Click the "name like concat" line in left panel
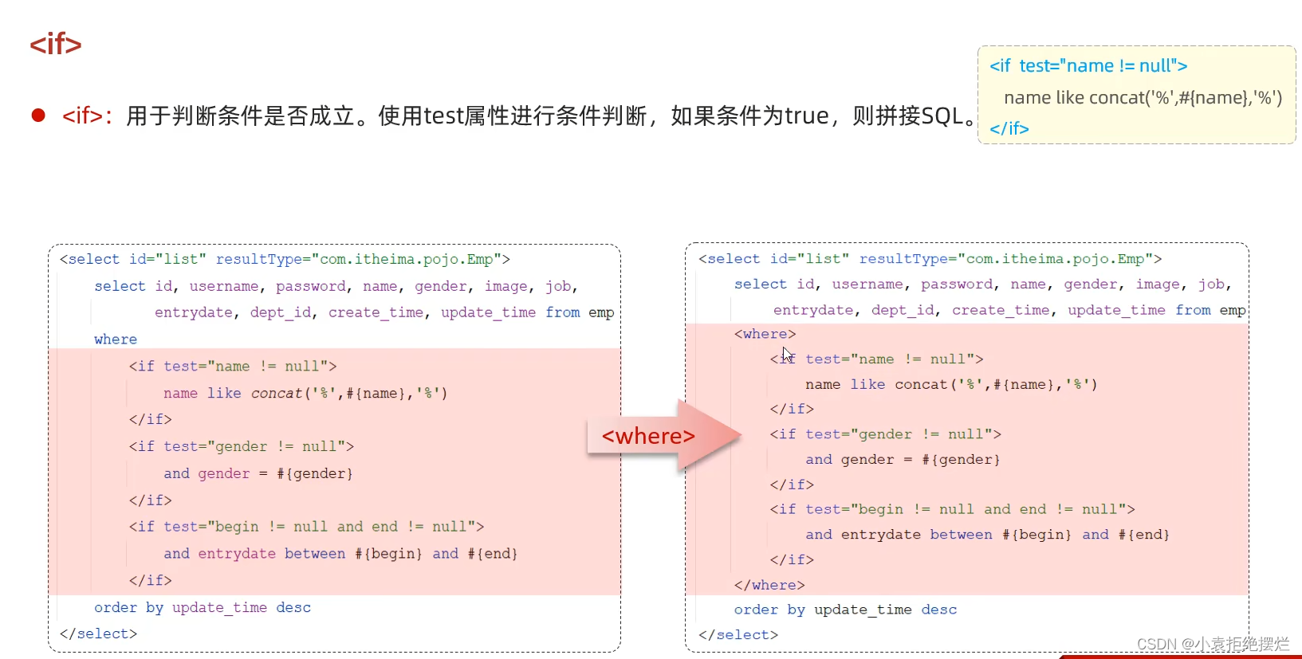Viewport: 1302px width, 659px height. 305,393
